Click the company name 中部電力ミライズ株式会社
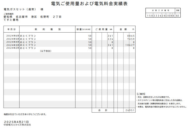 pos(17,125)
